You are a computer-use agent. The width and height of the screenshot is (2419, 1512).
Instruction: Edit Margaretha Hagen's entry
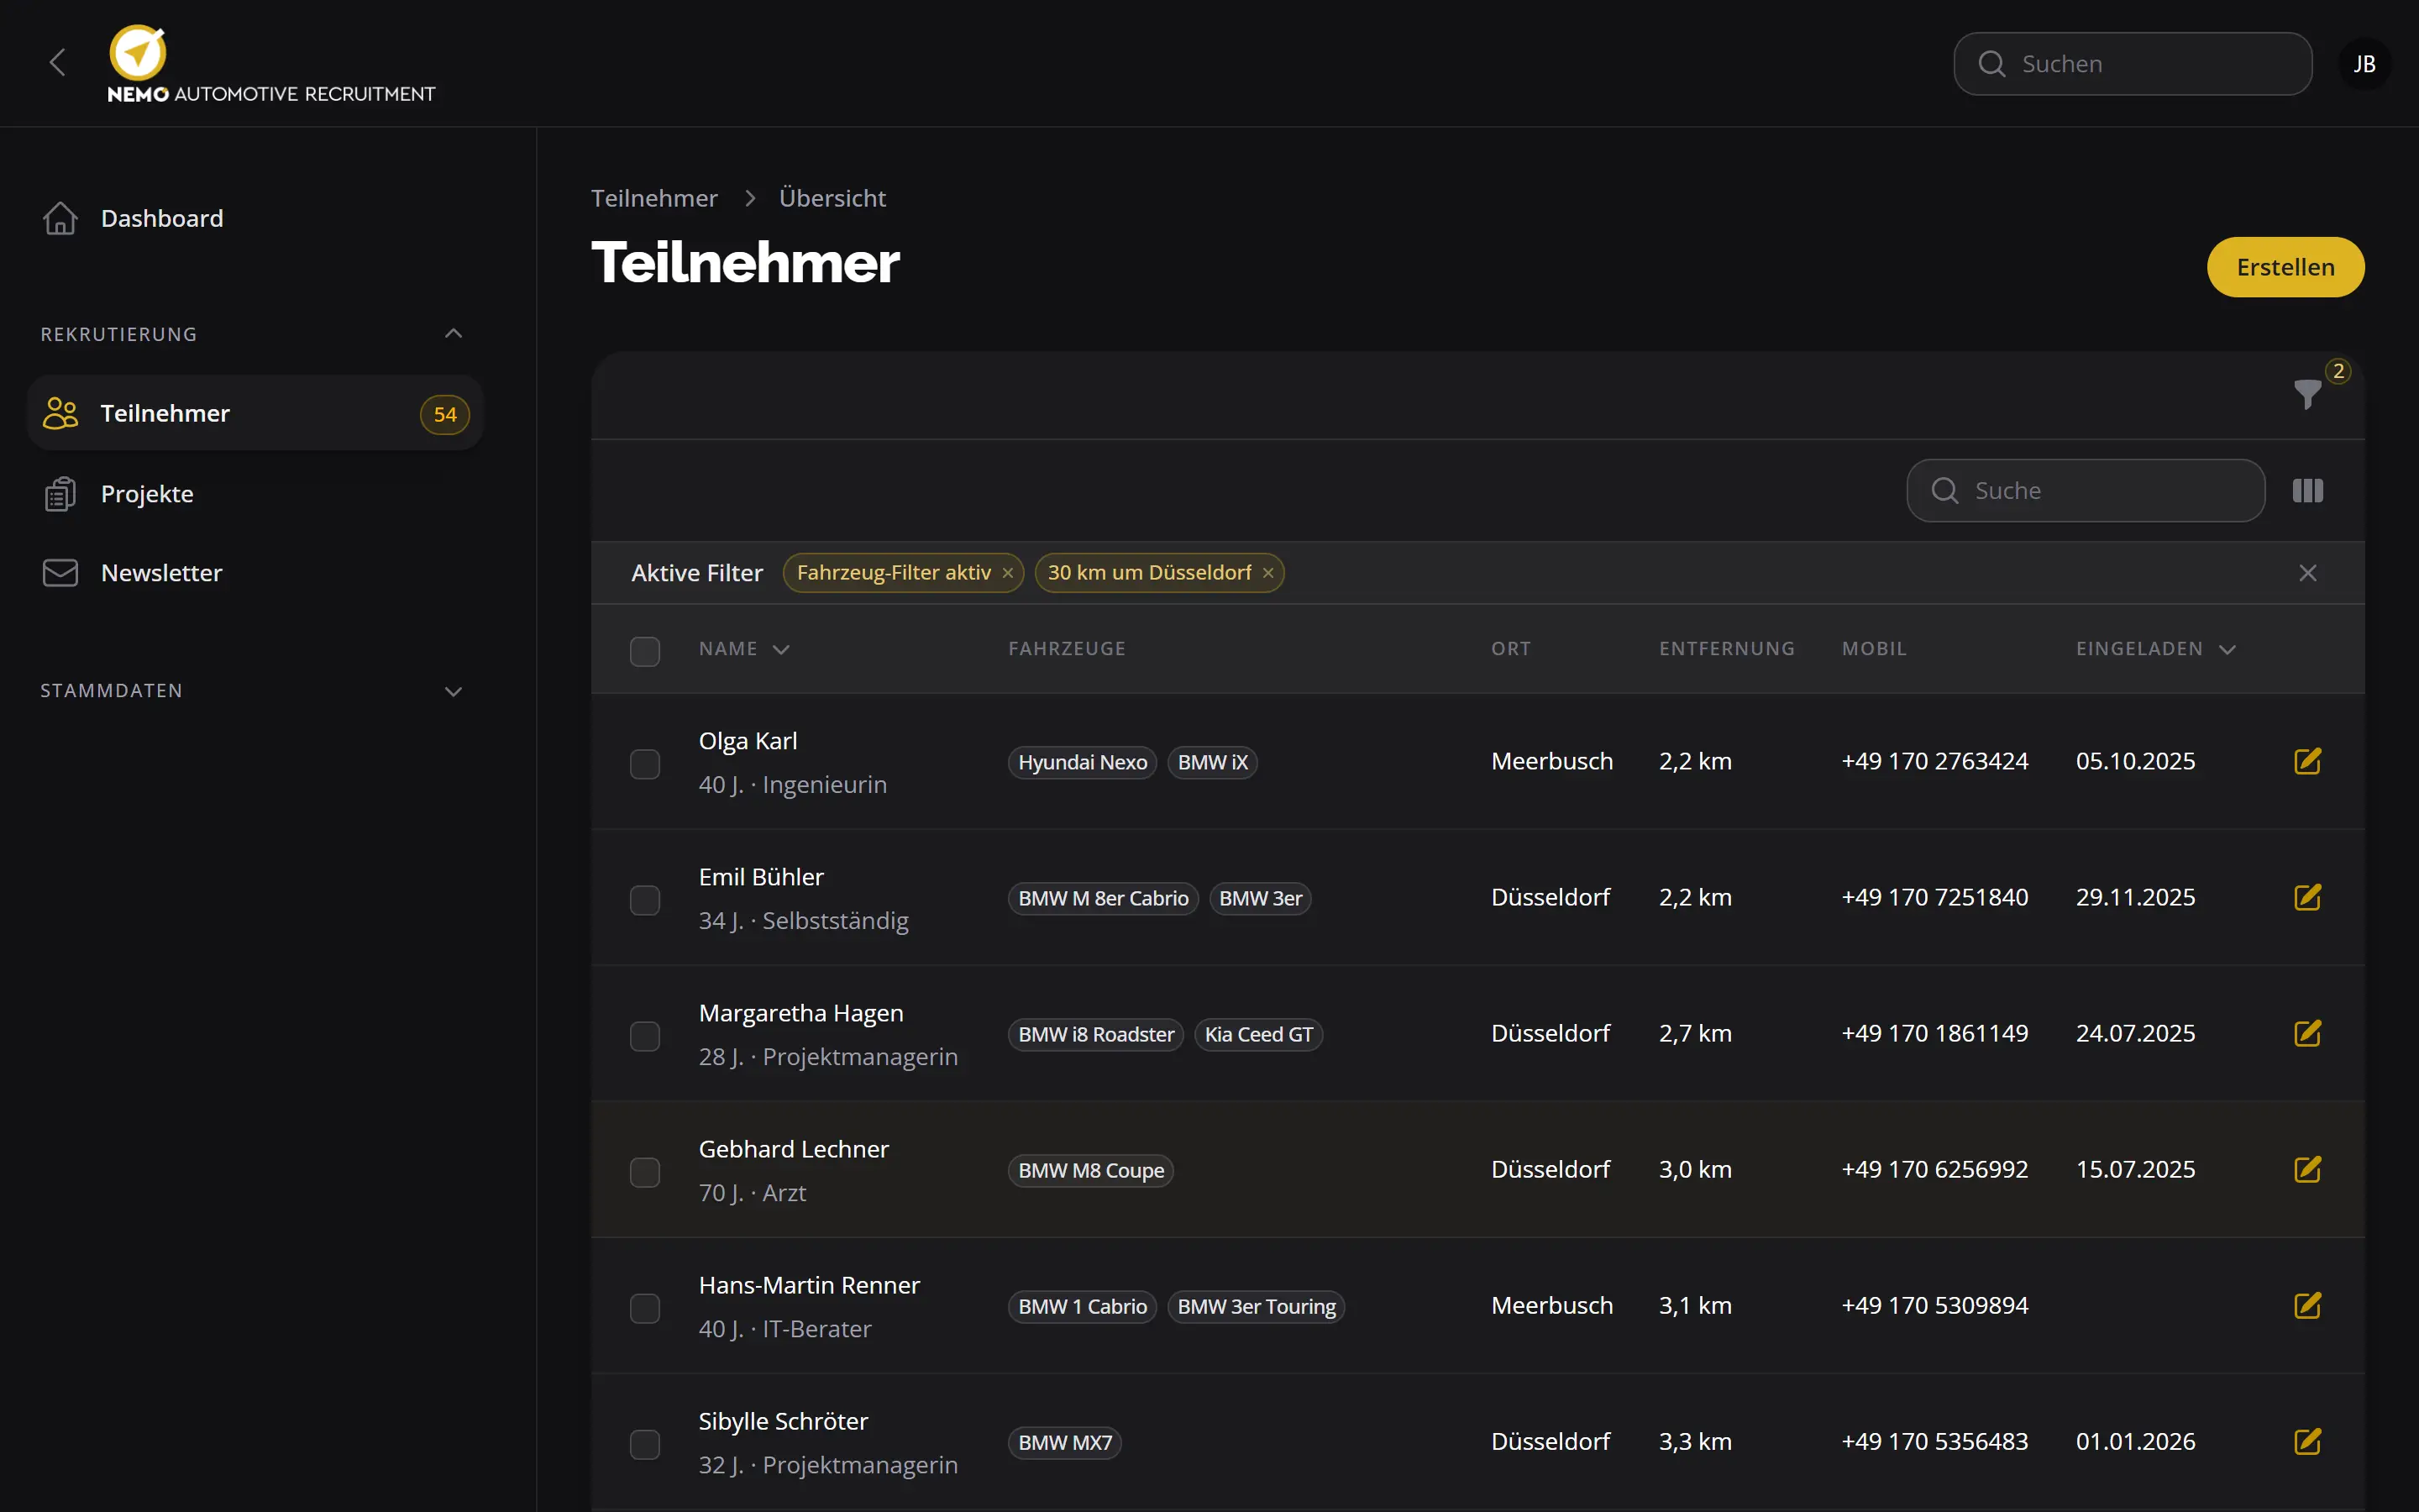[2307, 1033]
